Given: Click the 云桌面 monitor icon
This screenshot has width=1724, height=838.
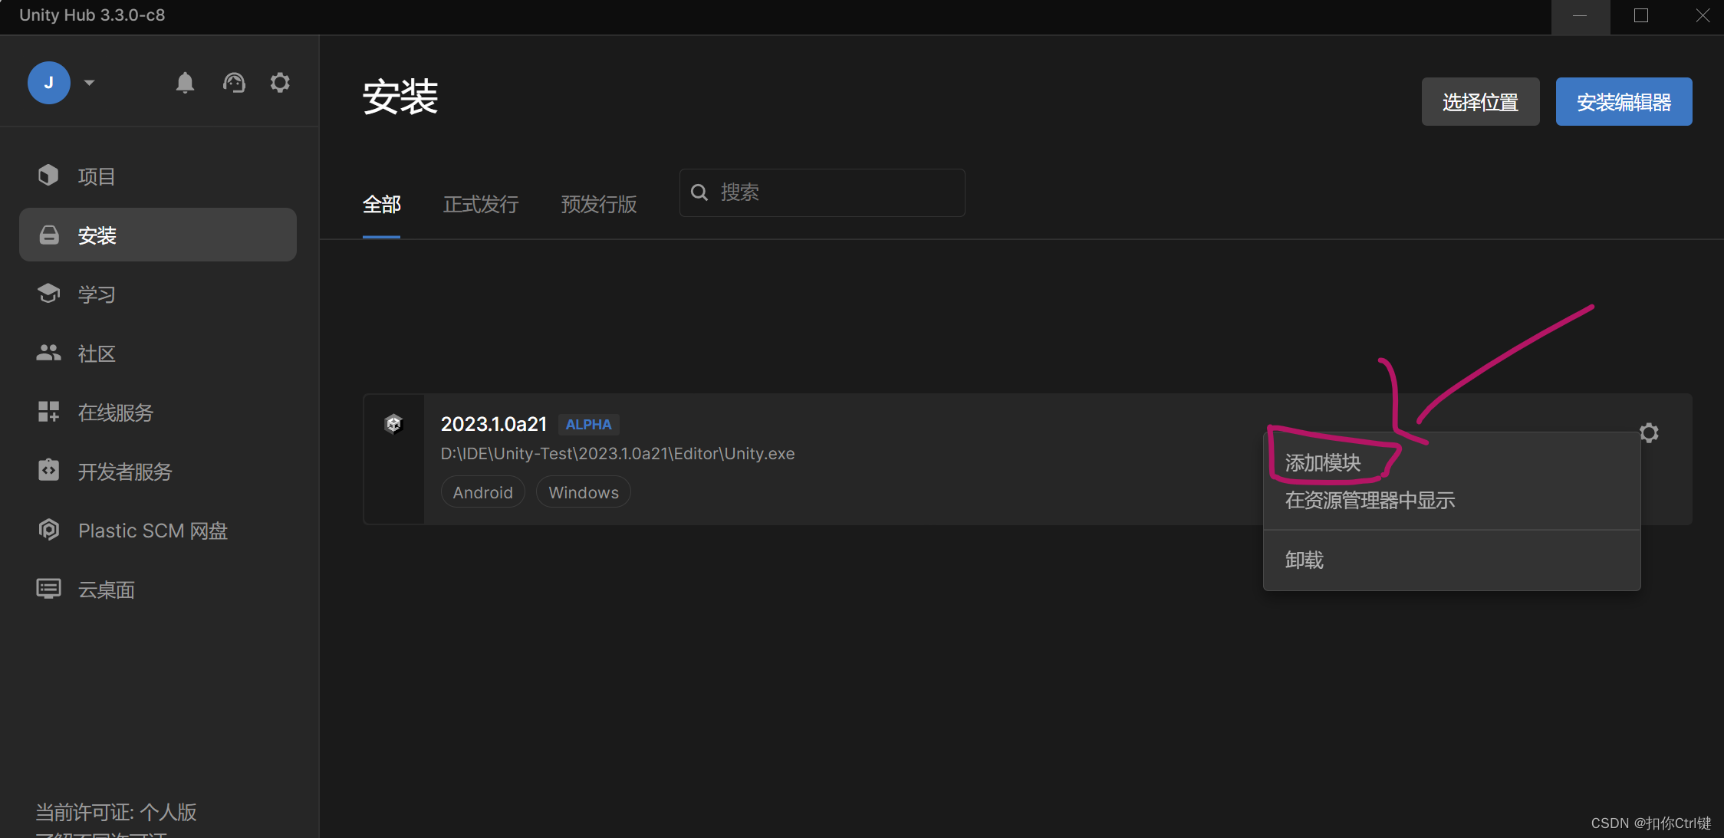Looking at the screenshot, I should (48, 589).
